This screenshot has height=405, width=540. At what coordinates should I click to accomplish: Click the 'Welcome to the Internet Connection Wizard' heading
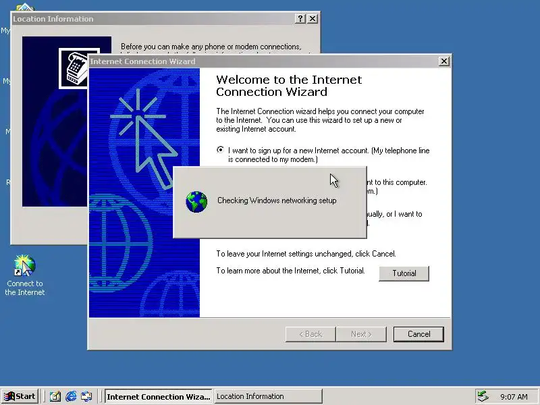[x=289, y=86]
